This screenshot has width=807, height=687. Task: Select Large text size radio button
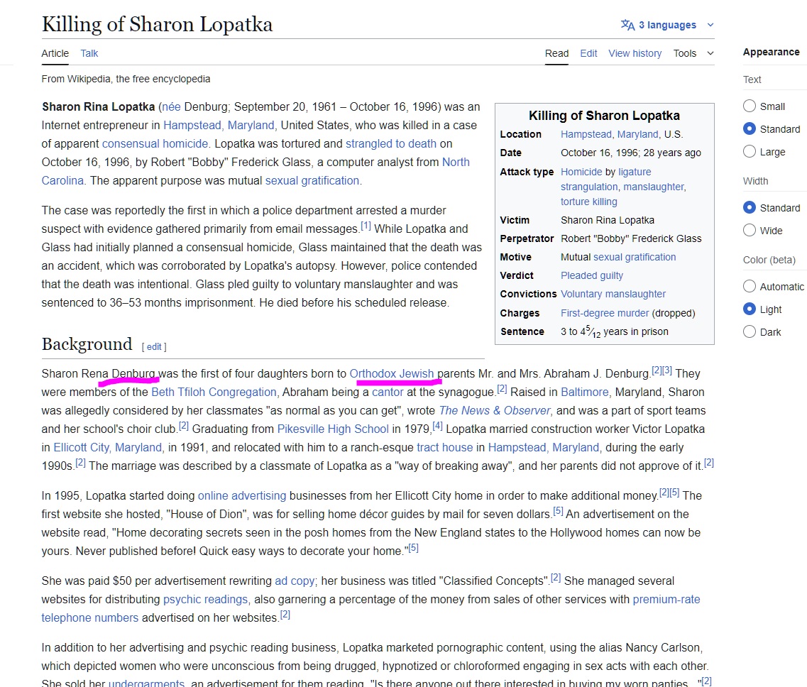[750, 151]
